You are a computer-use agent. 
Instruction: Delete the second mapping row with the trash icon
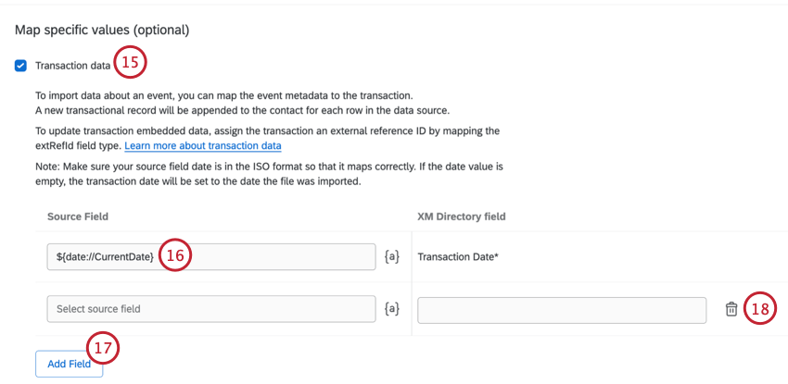coord(731,309)
